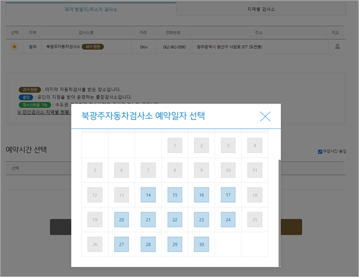Click disabled date 25 in the calendar
The height and width of the screenshot is (278, 360).
(256, 221)
